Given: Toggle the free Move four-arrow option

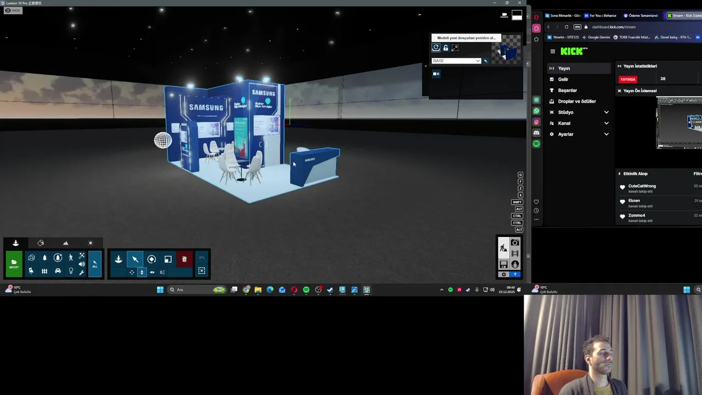Looking at the screenshot, I should click(x=132, y=272).
